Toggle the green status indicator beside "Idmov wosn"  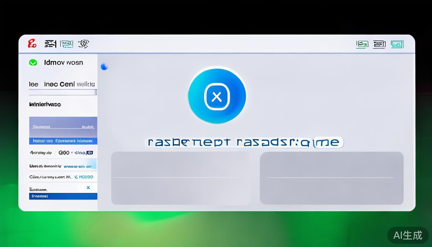[33, 62]
